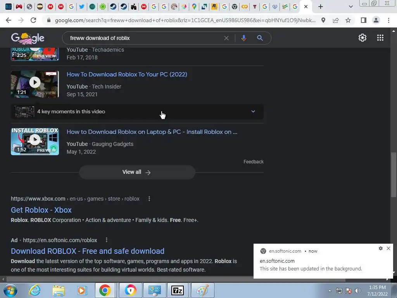The image size is (397, 298).
Task: Open Download ROBLOX free and safe download ad
Action: pos(87,251)
